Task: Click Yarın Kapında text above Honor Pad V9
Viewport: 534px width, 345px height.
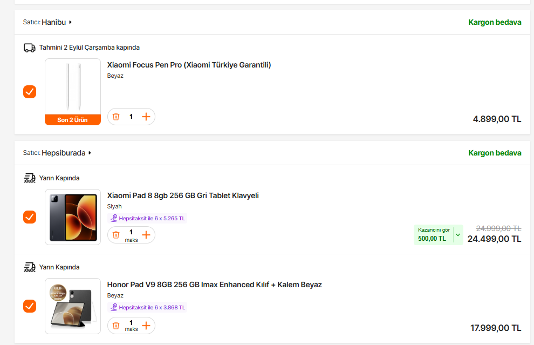Action: pyautogui.click(x=59, y=267)
